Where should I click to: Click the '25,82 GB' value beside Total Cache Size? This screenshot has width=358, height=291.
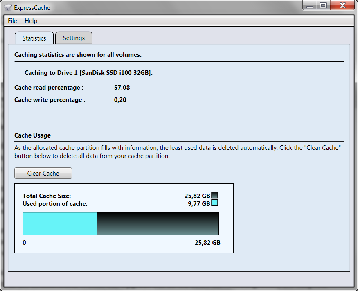pyautogui.click(x=197, y=196)
